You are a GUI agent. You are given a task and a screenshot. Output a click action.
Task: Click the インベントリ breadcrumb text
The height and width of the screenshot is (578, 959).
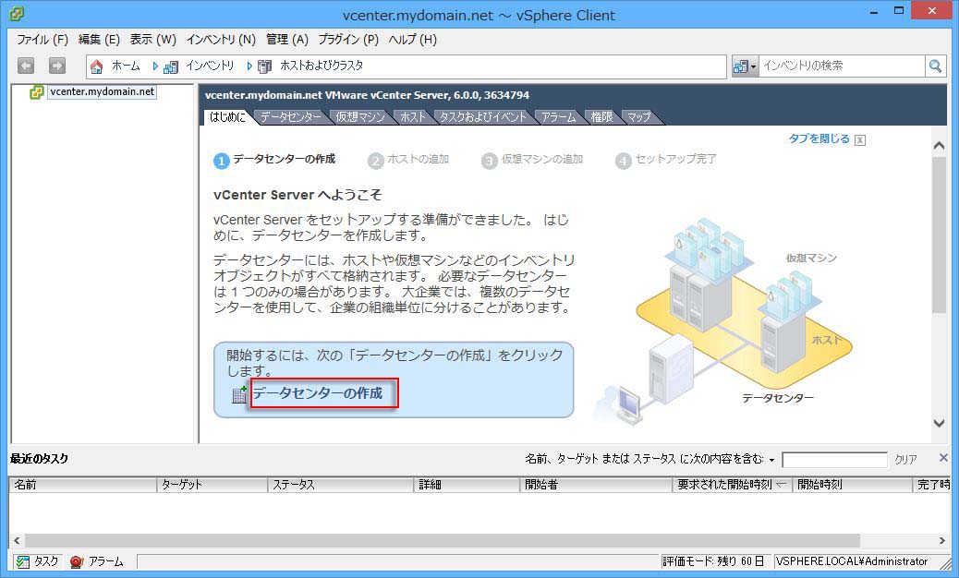[210, 66]
